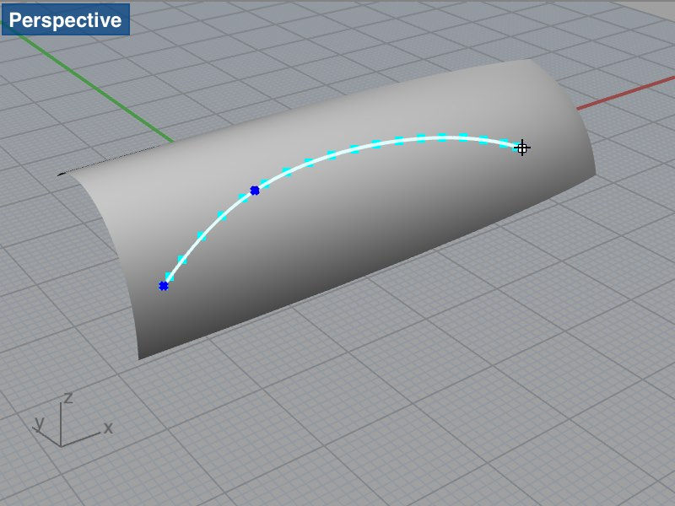The image size is (675, 506).
Task: Click the crosshair cursor at the curve's right end
Action: tap(524, 148)
